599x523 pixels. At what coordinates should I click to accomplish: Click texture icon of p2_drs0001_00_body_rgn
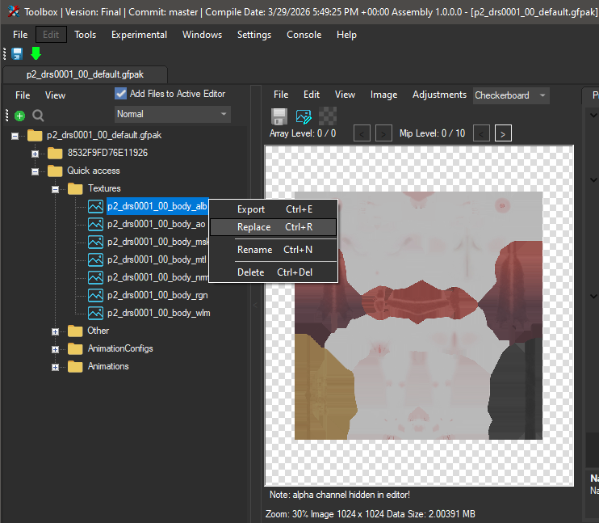[95, 295]
